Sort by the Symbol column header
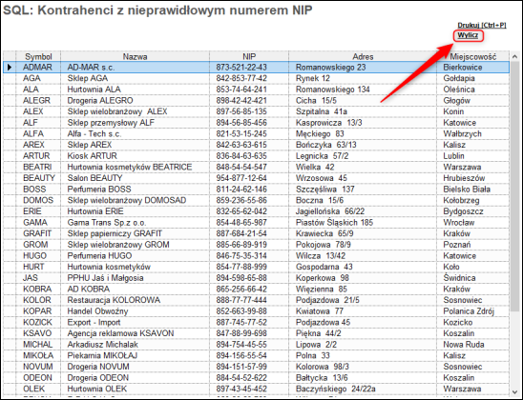Viewport: 523px width, 400px height. click(x=38, y=56)
